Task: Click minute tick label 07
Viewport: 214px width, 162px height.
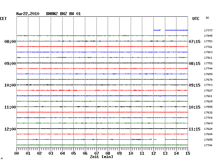Action: coord(96,153)
